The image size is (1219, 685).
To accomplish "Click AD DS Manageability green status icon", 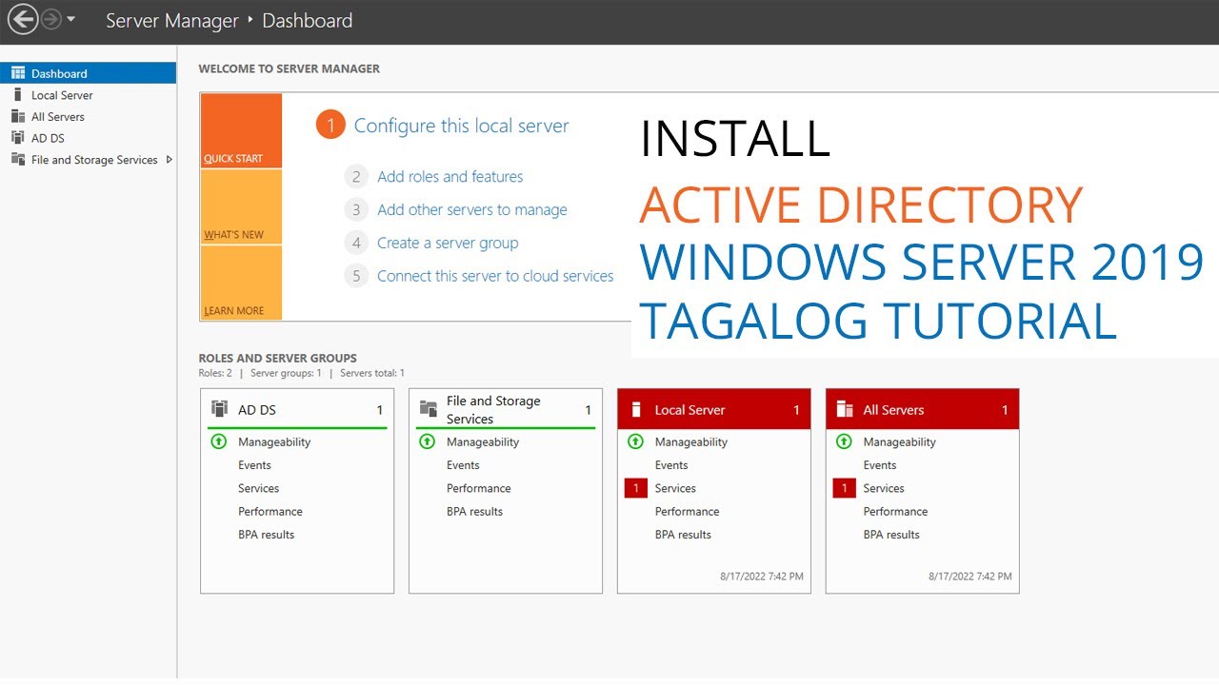I will pyautogui.click(x=218, y=441).
